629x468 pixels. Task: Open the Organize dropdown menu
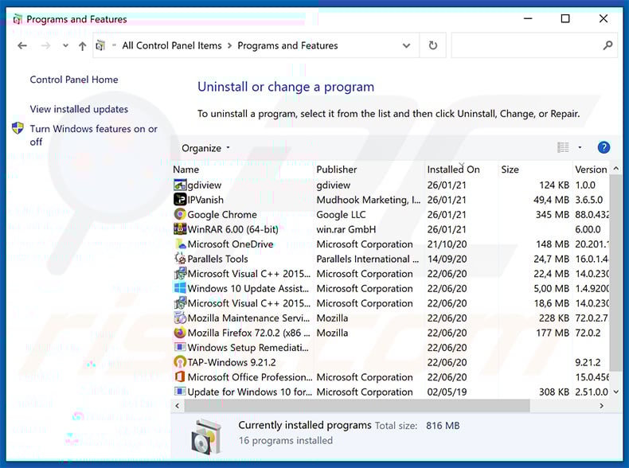tap(205, 148)
